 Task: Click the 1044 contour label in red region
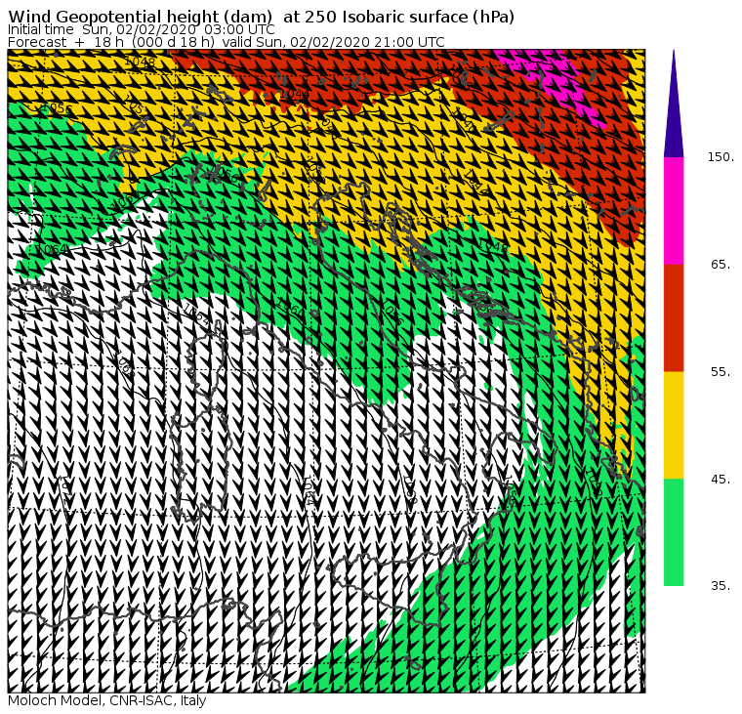294,94
